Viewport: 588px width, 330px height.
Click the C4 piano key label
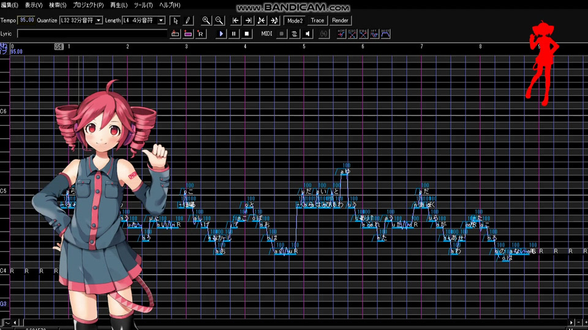click(x=4, y=271)
